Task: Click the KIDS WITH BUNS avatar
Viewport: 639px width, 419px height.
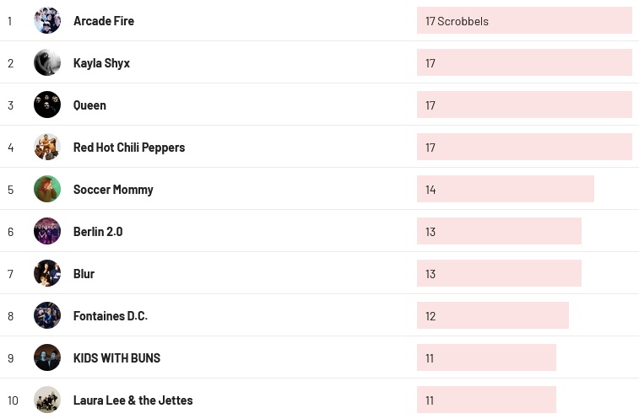Action: (x=47, y=357)
